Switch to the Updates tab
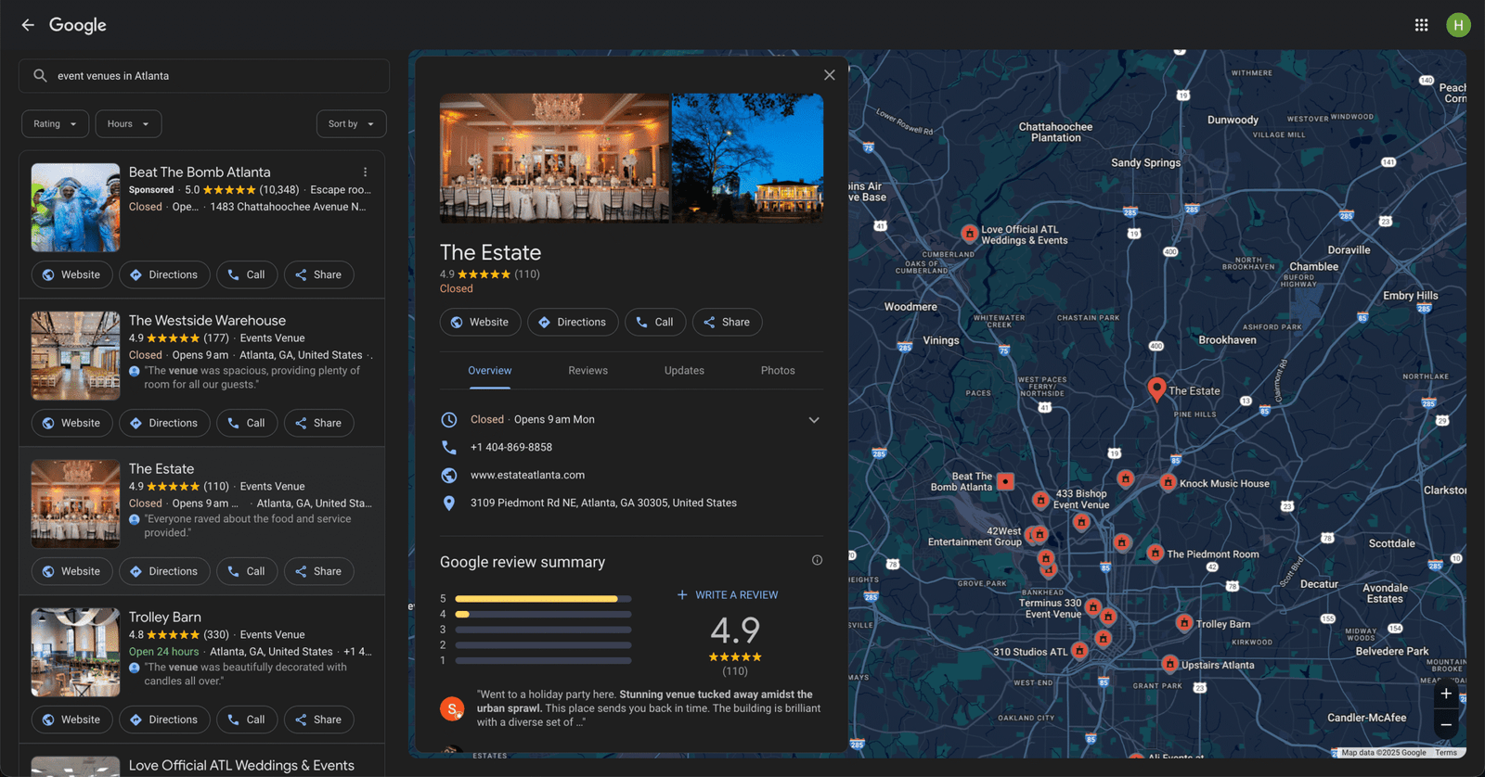1485x777 pixels. tap(684, 371)
